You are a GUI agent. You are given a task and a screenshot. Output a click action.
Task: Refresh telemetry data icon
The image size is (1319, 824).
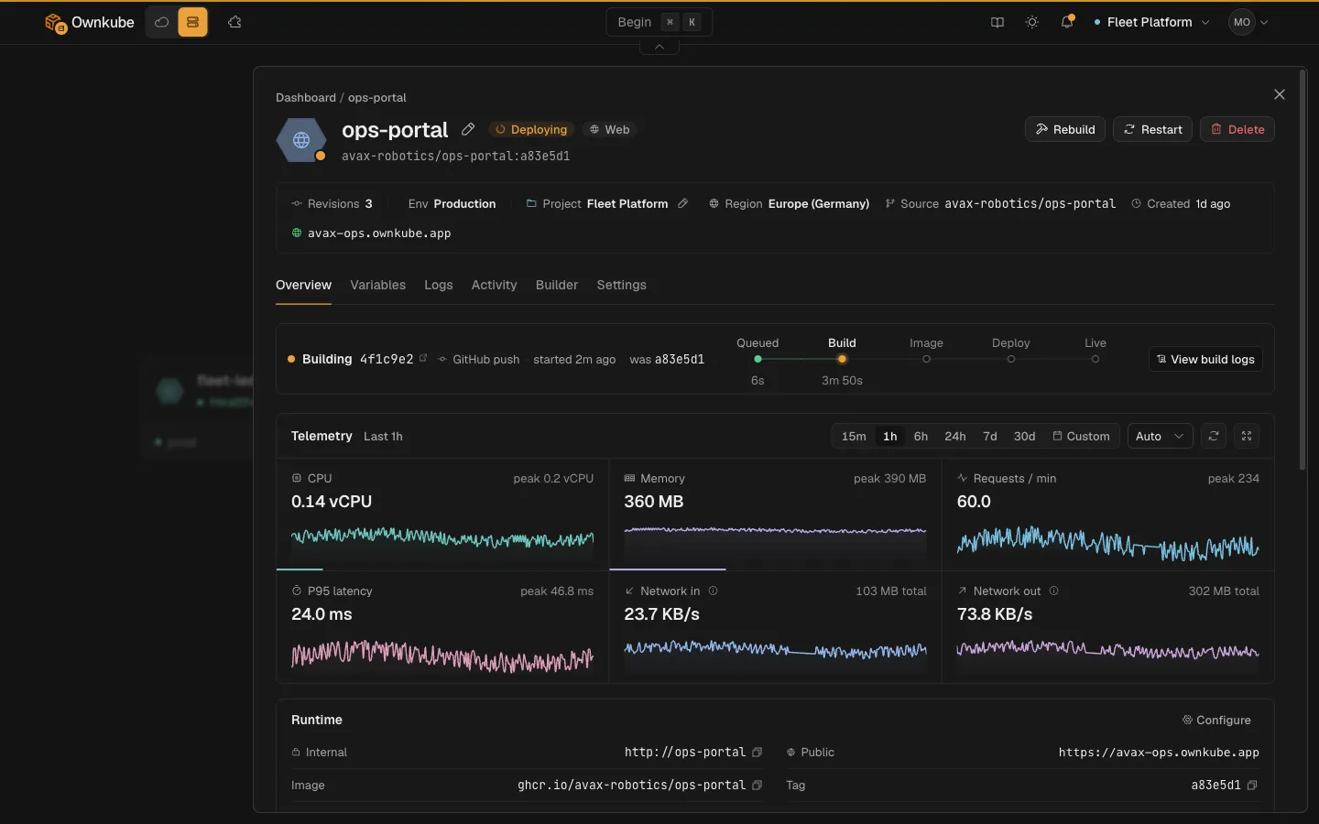(x=1214, y=436)
